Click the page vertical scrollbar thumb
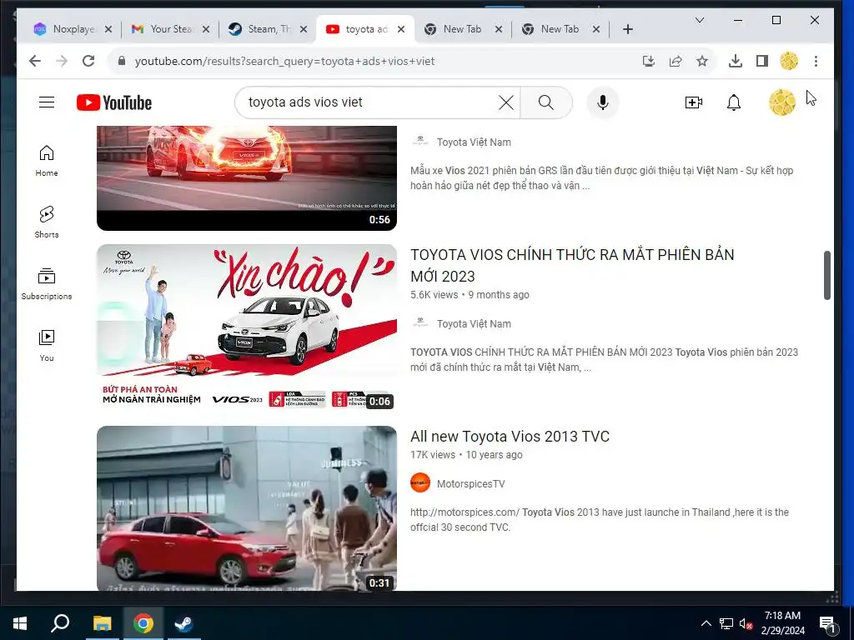The image size is (854, 640). tap(826, 275)
